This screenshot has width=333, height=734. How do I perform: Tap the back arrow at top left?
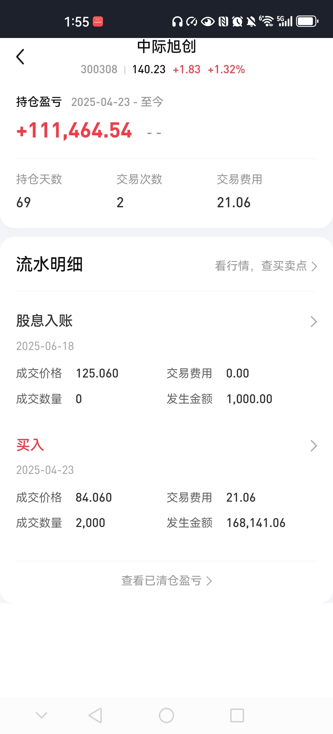tap(20, 57)
